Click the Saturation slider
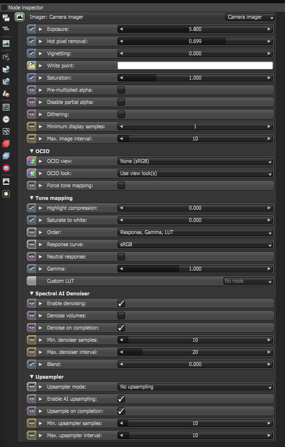Screen dimensions: 285x447 (195, 78)
